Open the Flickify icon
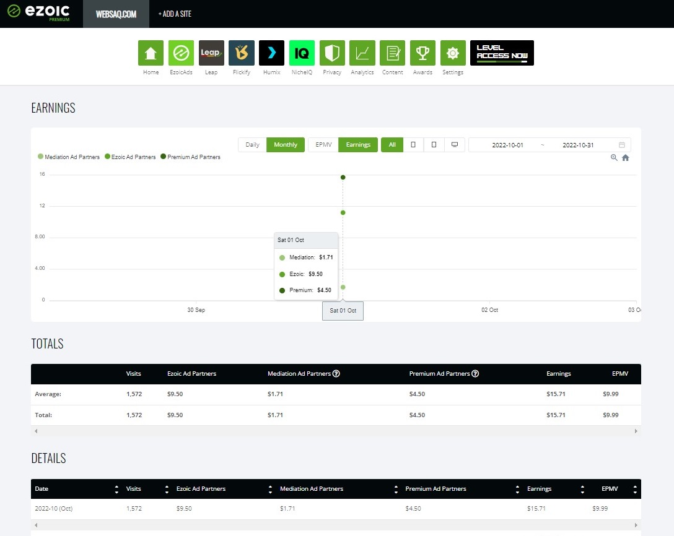674x536 pixels. (x=241, y=53)
